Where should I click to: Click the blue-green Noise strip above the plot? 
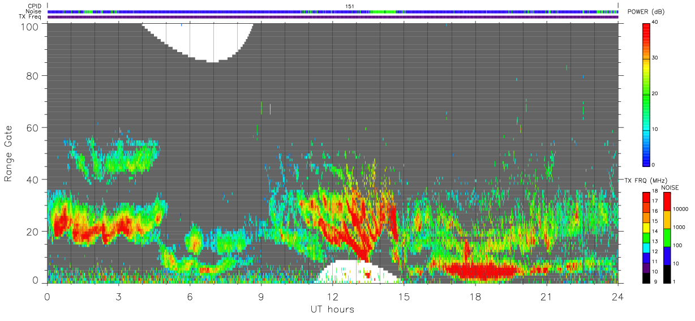(x=333, y=11)
